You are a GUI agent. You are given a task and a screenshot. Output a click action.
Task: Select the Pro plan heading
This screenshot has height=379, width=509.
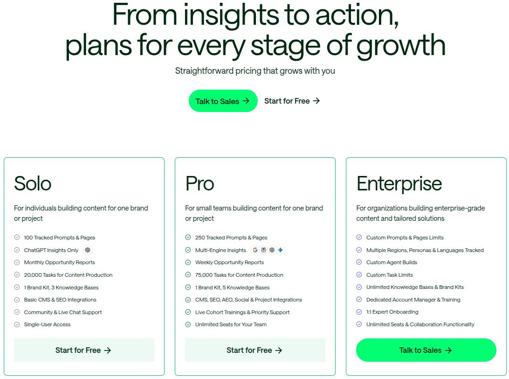coord(199,183)
